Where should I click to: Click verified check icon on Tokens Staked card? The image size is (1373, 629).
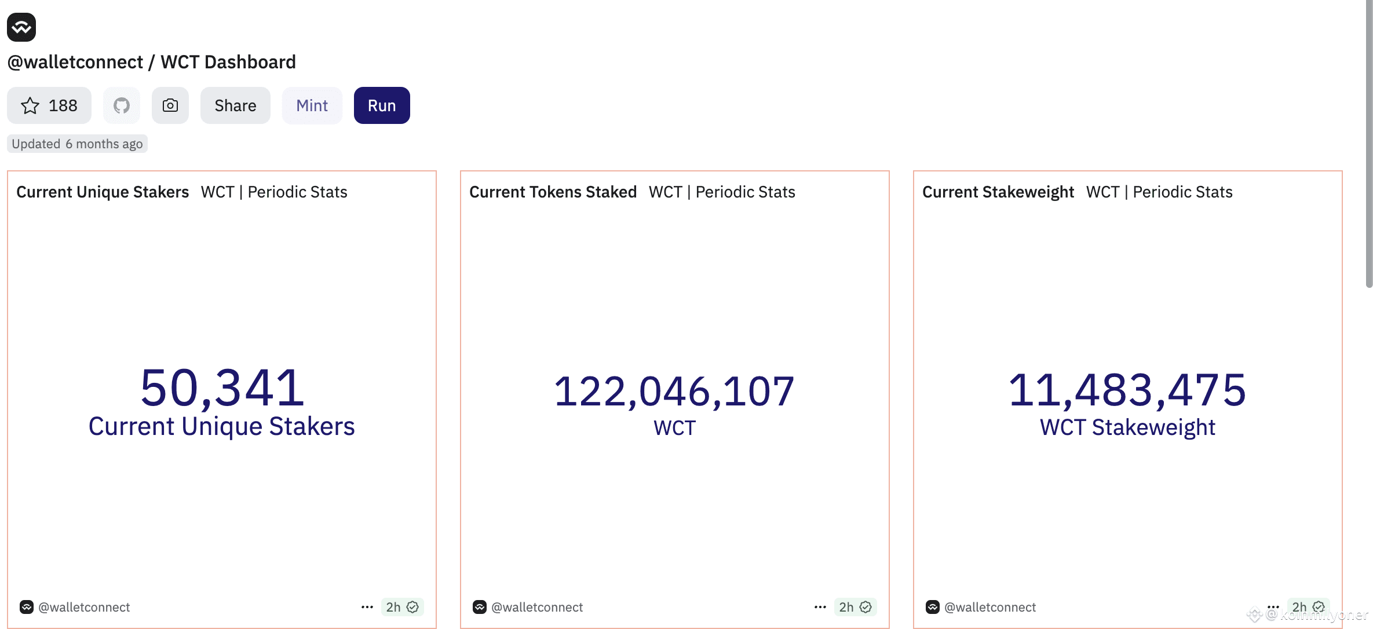(x=866, y=607)
